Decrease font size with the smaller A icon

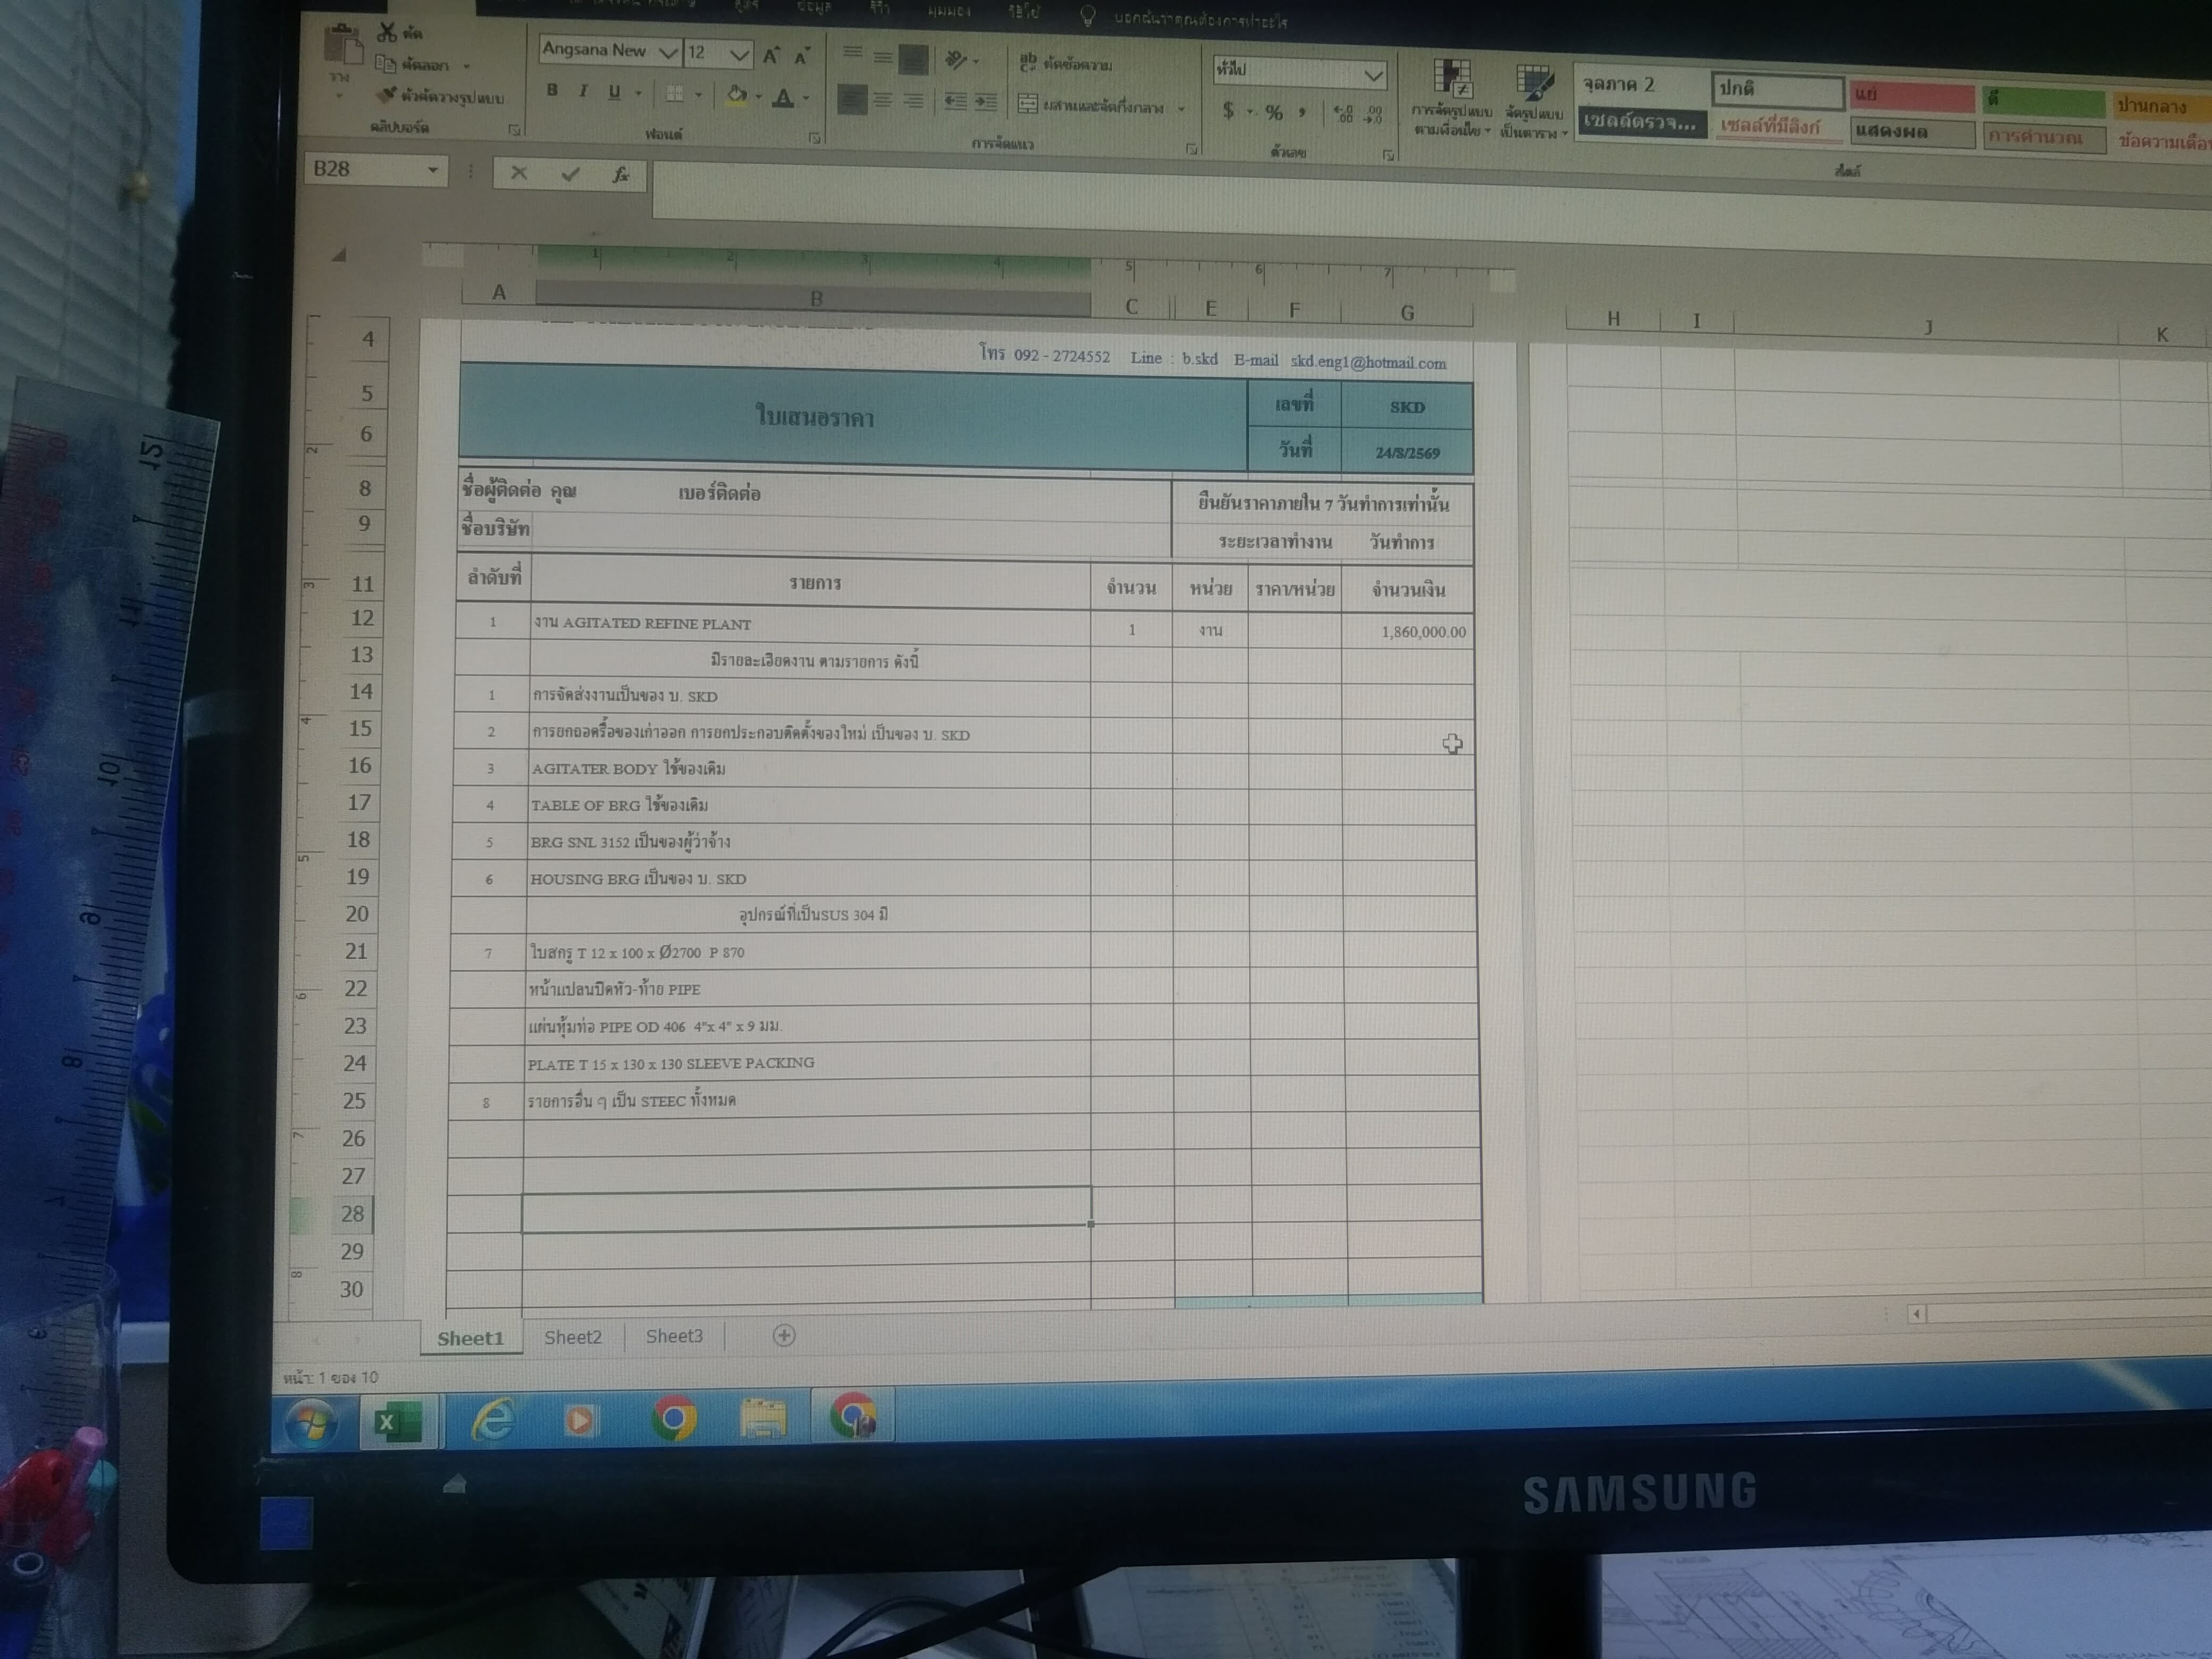pos(802,57)
